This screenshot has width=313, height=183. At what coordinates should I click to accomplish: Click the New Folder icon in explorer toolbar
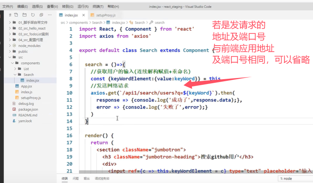click(25, 15)
